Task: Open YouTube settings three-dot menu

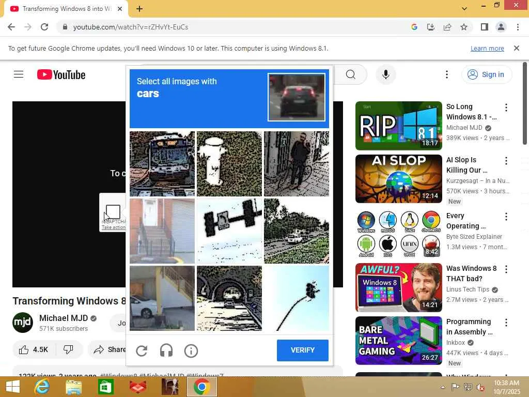Action: (447, 74)
